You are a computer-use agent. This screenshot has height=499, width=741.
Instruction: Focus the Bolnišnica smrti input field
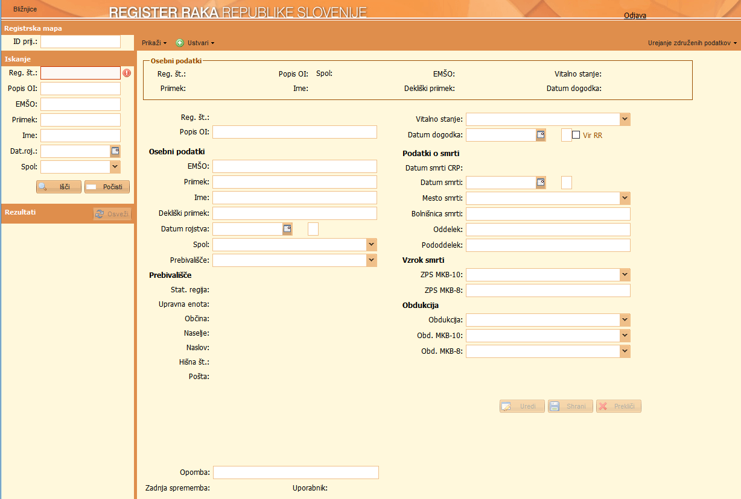[548, 214]
